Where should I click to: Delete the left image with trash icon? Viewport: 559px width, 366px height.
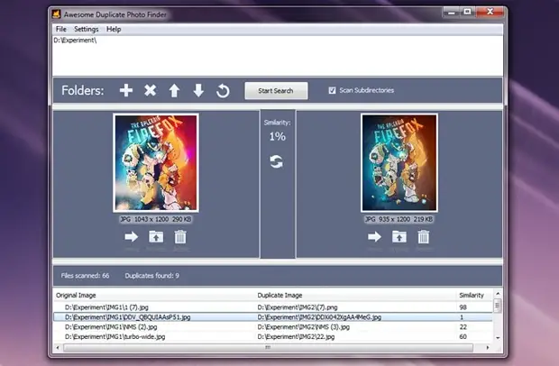tap(180, 237)
